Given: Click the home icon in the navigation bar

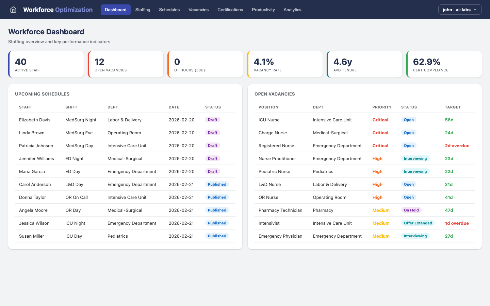Looking at the screenshot, I should point(13,10).
